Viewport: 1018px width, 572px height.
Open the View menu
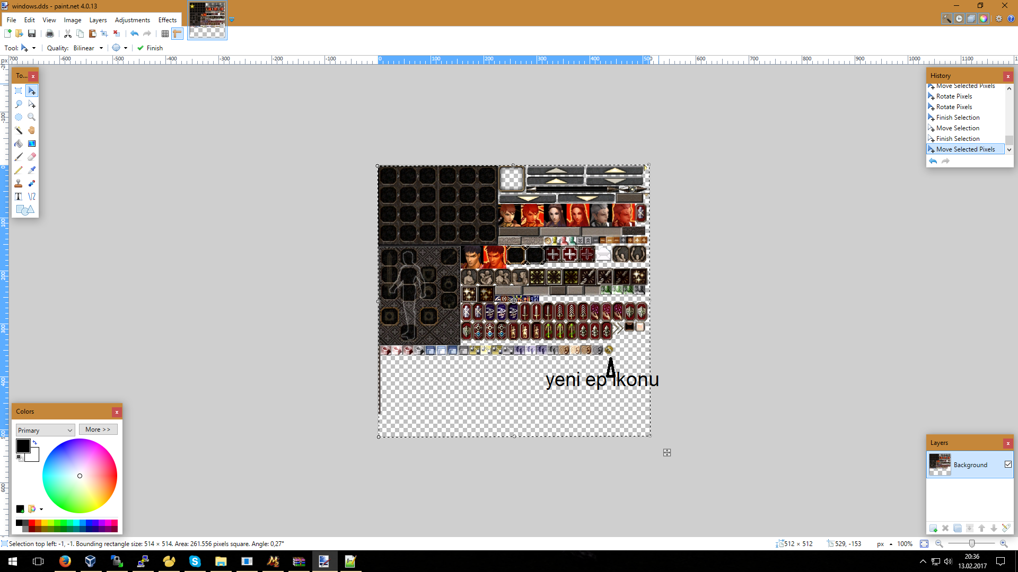49,20
